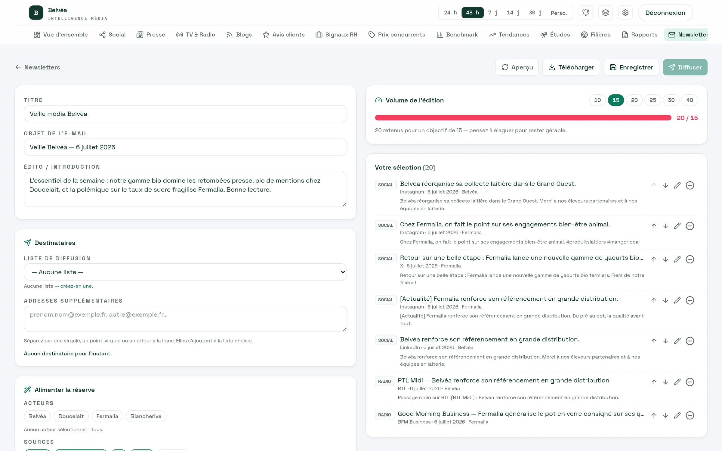Open settings gear icon
Viewport: 722px width, 451px height.
pyautogui.click(x=625, y=13)
